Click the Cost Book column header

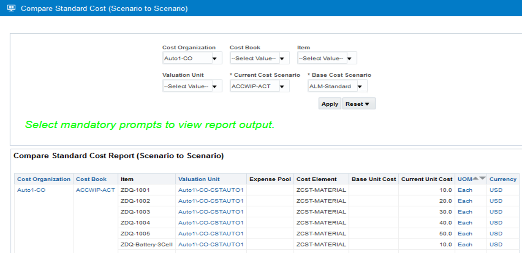coord(91,179)
